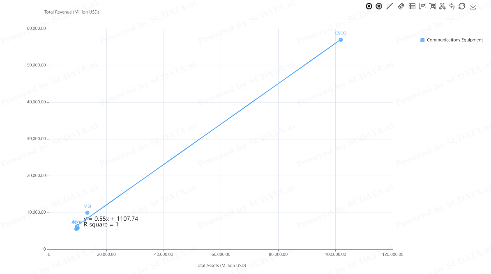This screenshot has height=274, width=491.
Task: Click the price tag label icon
Action: pyautogui.click(x=401, y=6)
